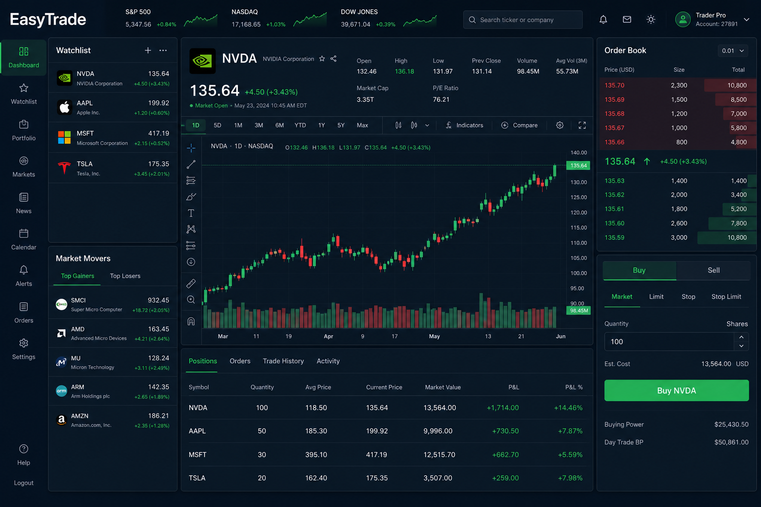The width and height of the screenshot is (761, 507).
Task: Click the MSFT row in Positions table
Action: pyautogui.click(x=387, y=455)
